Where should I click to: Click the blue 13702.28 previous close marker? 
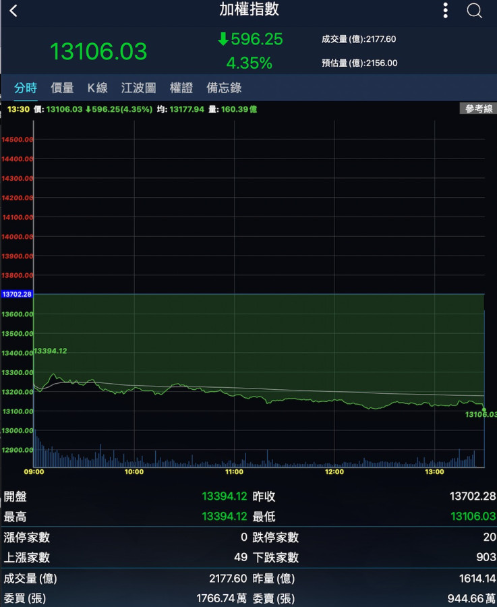(x=17, y=295)
